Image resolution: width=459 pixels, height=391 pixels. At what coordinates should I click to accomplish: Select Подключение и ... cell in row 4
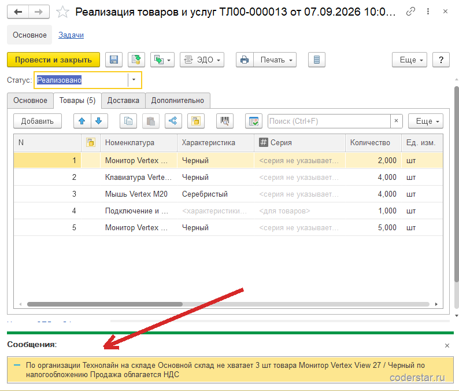[x=139, y=211]
